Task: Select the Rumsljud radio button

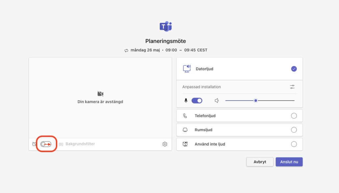Action: (294, 130)
